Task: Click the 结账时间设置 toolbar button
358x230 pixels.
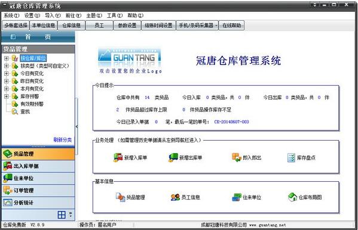Action: pyautogui.click(x=158, y=25)
